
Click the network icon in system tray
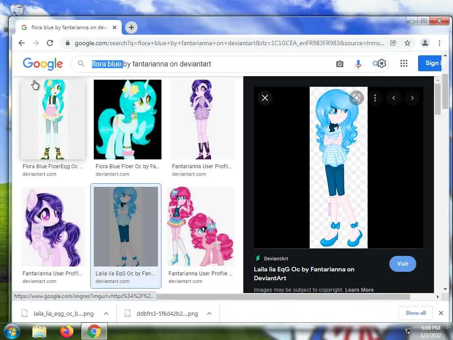point(408,331)
